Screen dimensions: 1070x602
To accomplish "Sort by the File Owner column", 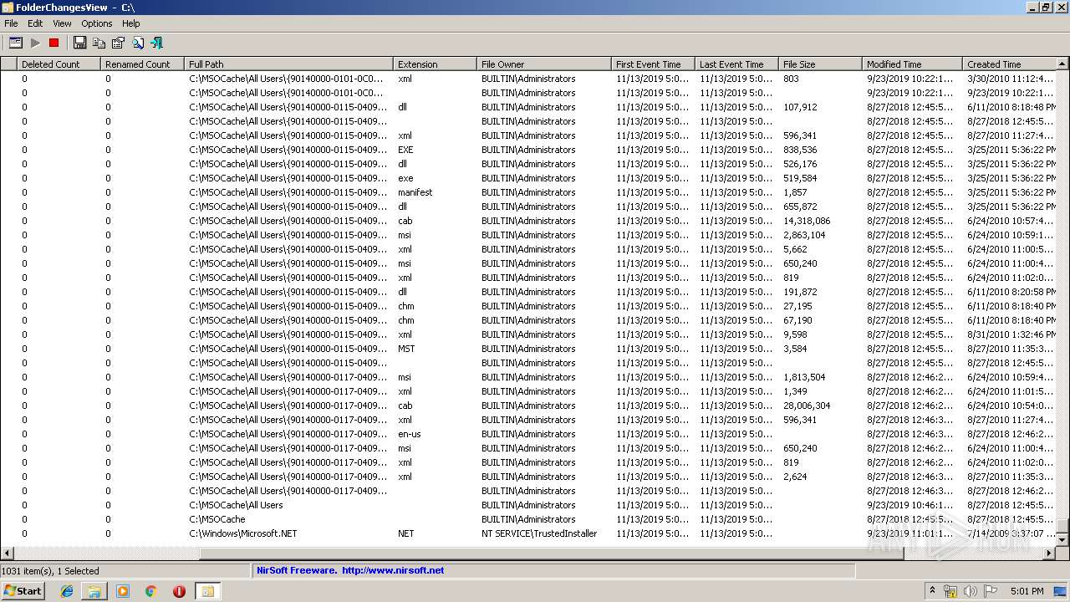I will pyautogui.click(x=543, y=64).
